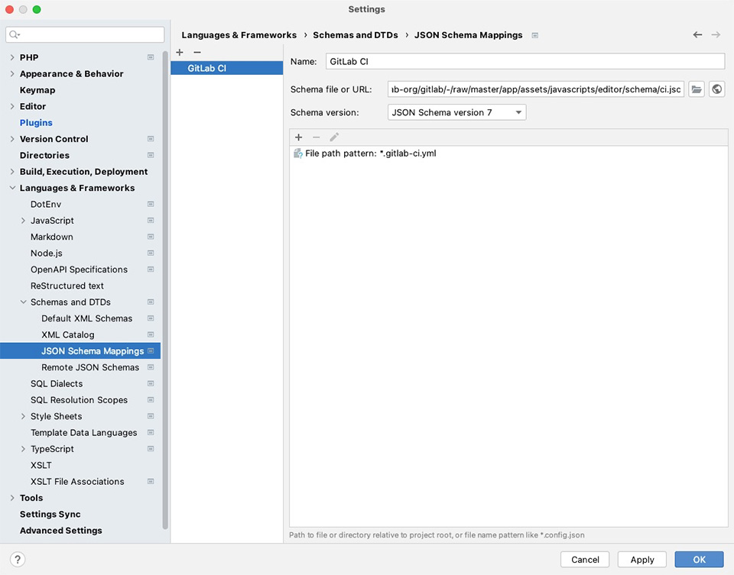Click project-level icon next to OpenAPI Specifications

tap(151, 270)
